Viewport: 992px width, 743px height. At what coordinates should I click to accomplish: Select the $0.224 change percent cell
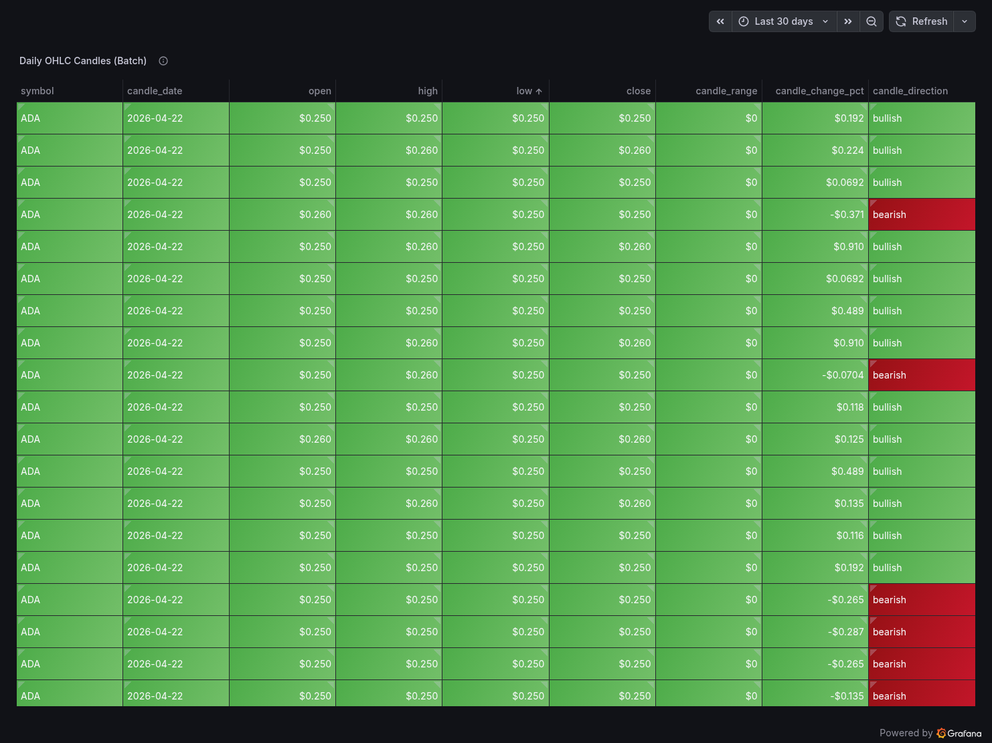(815, 150)
